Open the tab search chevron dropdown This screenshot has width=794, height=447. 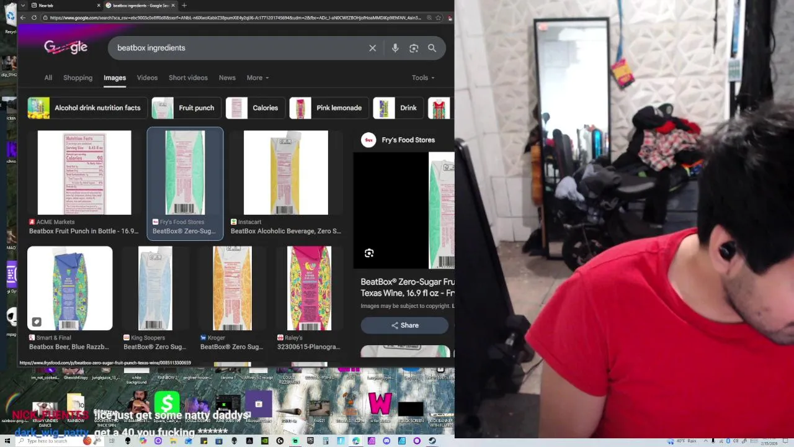coord(23,5)
